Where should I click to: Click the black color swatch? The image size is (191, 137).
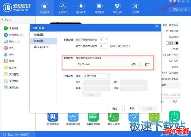177,43
